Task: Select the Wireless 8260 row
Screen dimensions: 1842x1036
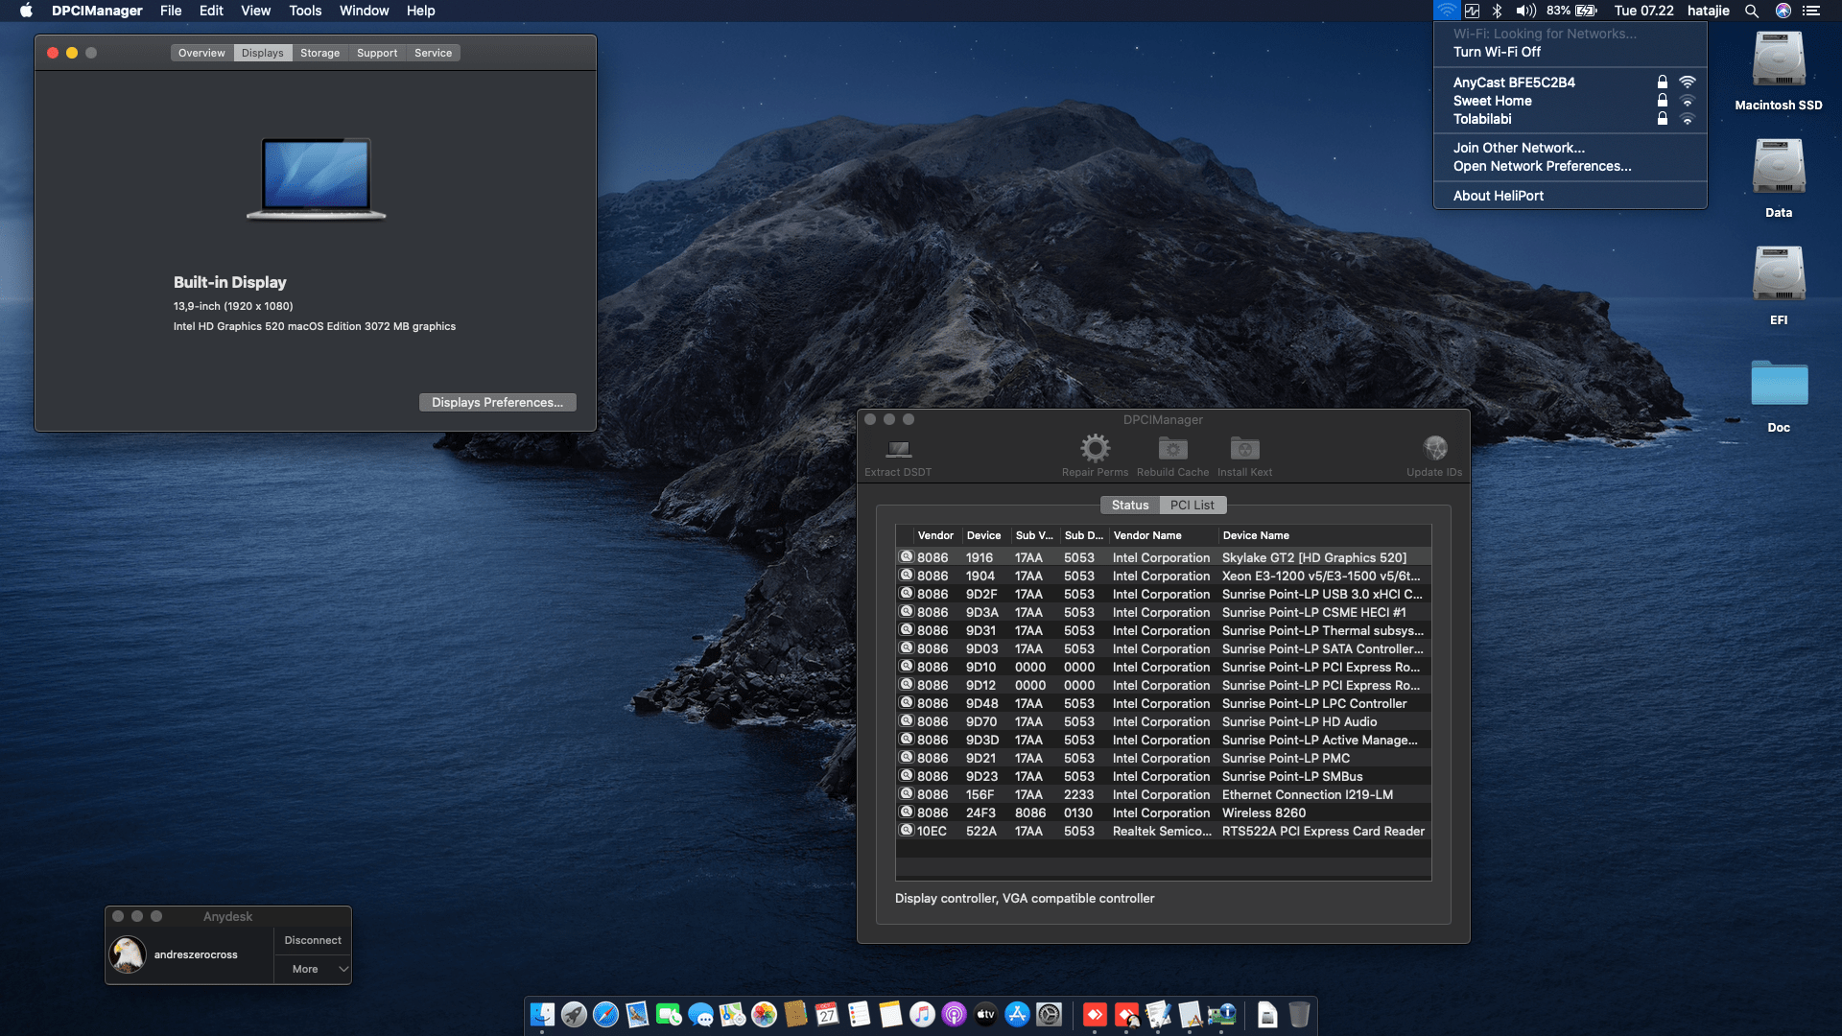Action: coord(1163,812)
